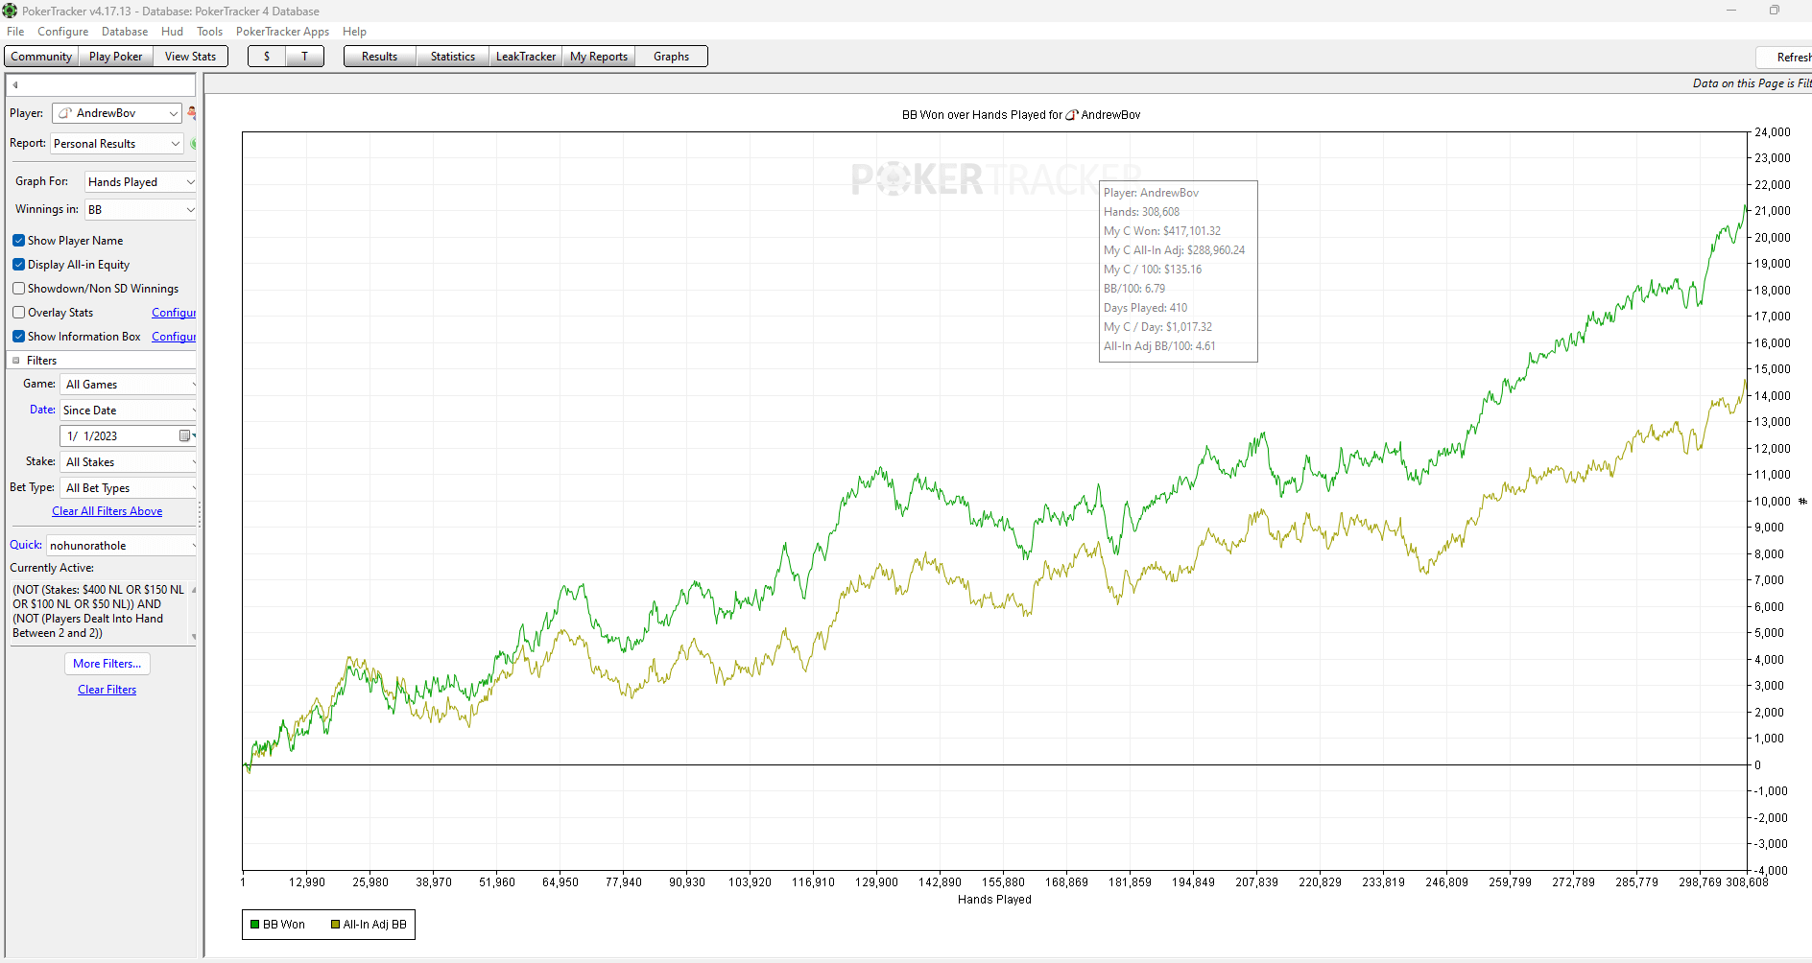Collapse the sidebar with the left arrow

pos(15,84)
